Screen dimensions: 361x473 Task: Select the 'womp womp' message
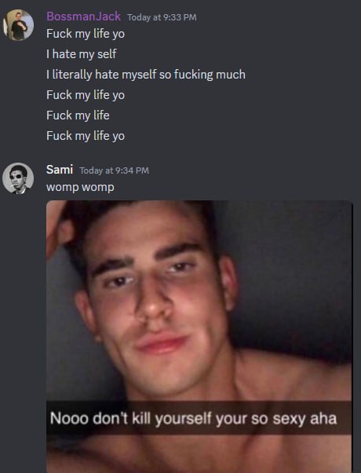pos(80,187)
